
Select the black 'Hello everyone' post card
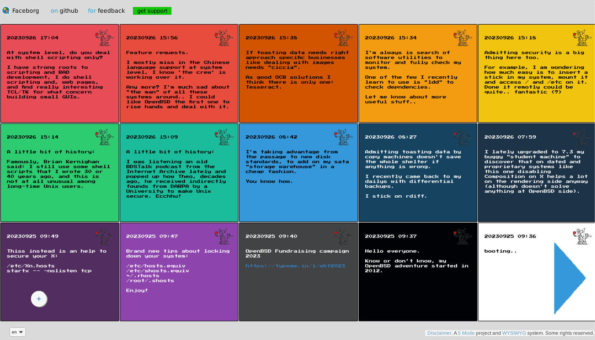[418, 295]
